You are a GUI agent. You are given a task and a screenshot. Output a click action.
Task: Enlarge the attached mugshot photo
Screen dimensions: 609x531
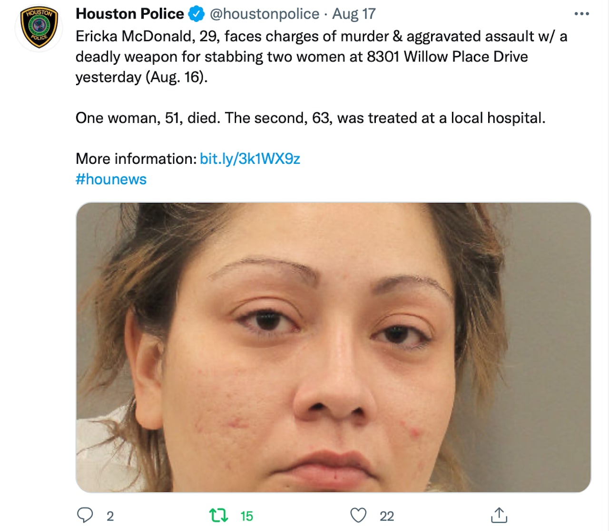333,347
